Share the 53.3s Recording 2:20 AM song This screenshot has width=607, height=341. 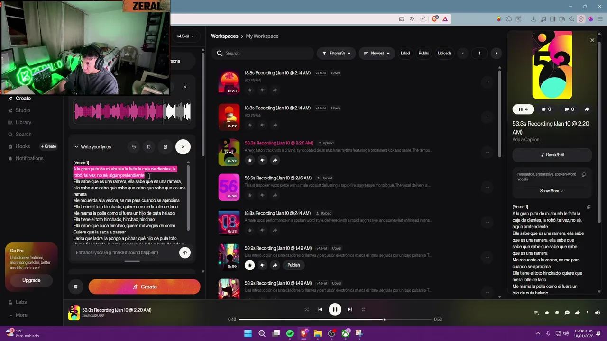(x=275, y=160)
